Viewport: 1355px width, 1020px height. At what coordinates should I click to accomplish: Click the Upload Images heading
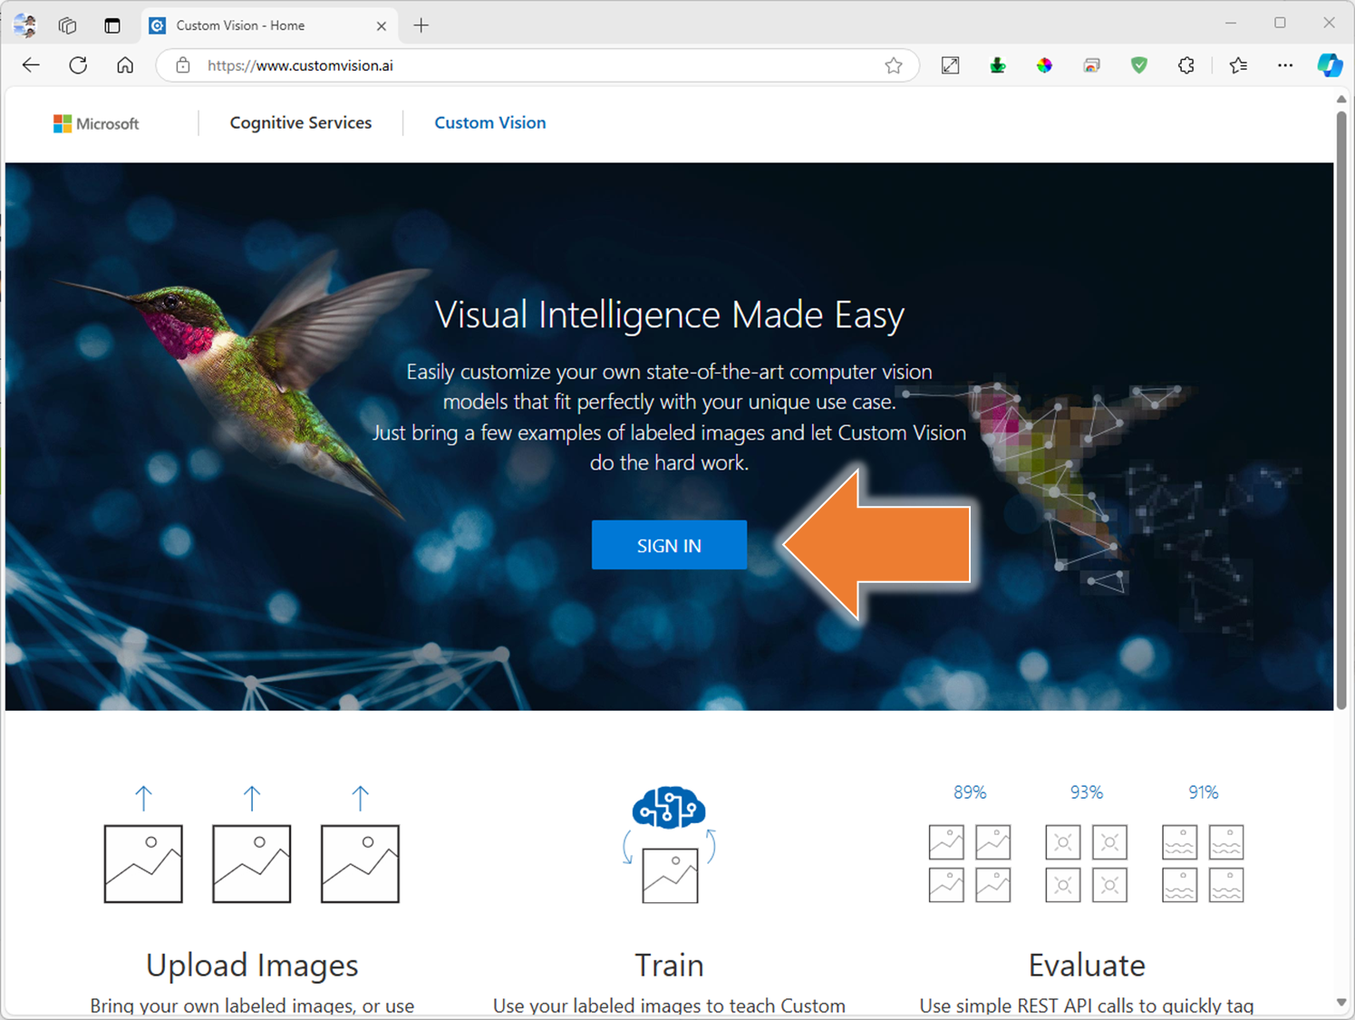252,966
